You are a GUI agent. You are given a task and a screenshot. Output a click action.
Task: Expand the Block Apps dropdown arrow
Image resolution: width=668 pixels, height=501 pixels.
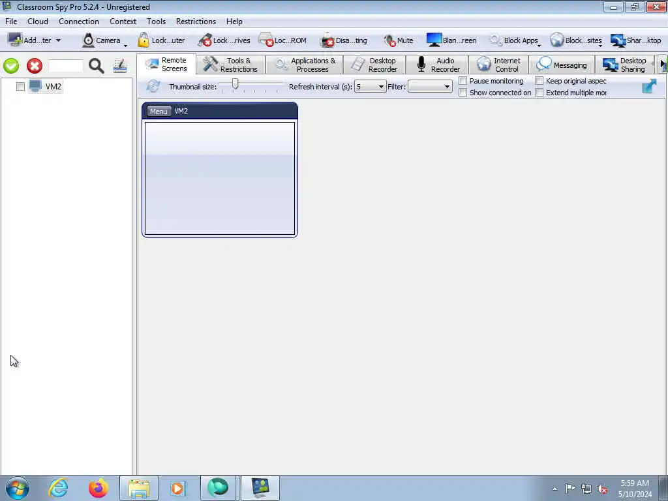[x=539, y=45]
